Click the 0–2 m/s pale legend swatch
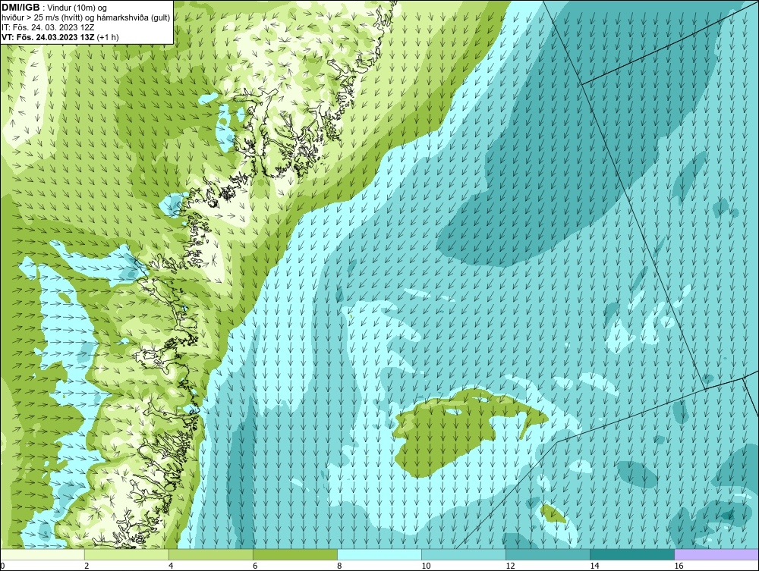 tap(43, 554)
